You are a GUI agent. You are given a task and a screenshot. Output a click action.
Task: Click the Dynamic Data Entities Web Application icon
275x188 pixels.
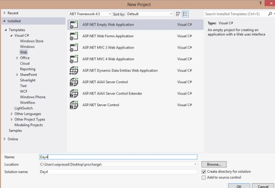[74, 71]
